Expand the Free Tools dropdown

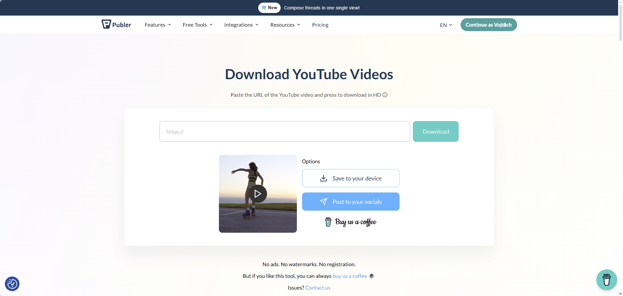click(x=197, y=25)
